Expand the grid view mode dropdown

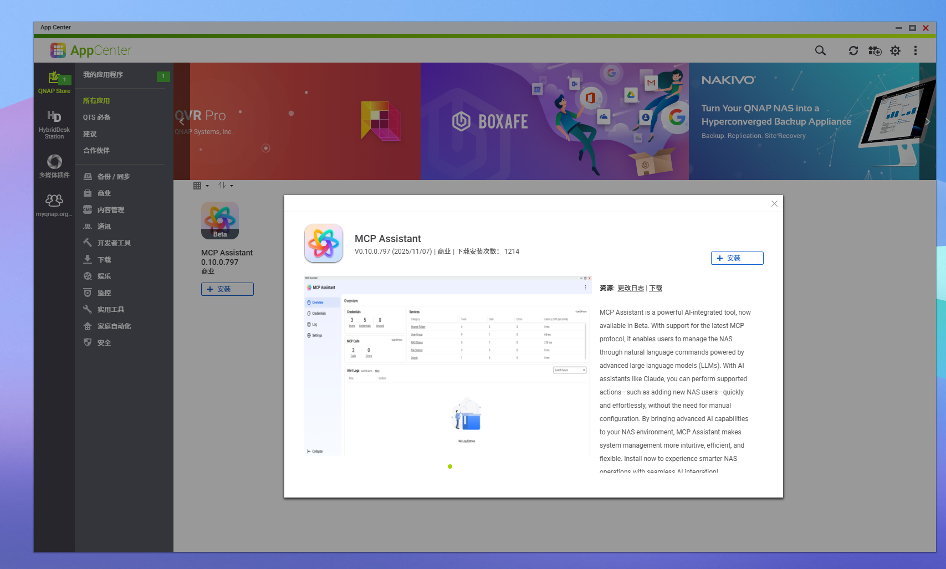point(201,186)
